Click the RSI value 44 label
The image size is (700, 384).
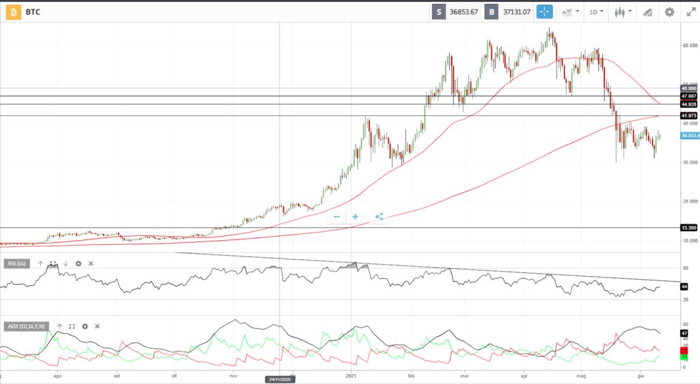pos(684,287)
